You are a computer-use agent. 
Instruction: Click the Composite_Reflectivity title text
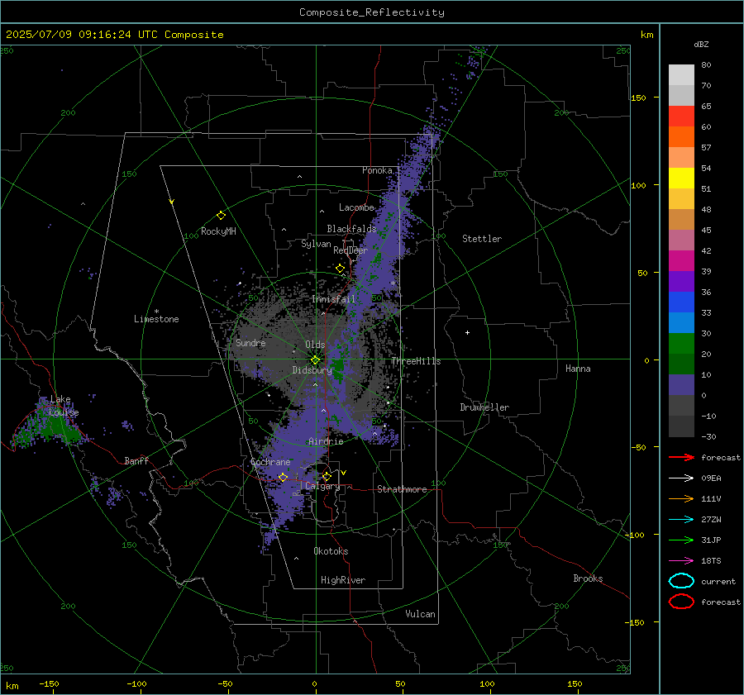click(x=372, y=12)
